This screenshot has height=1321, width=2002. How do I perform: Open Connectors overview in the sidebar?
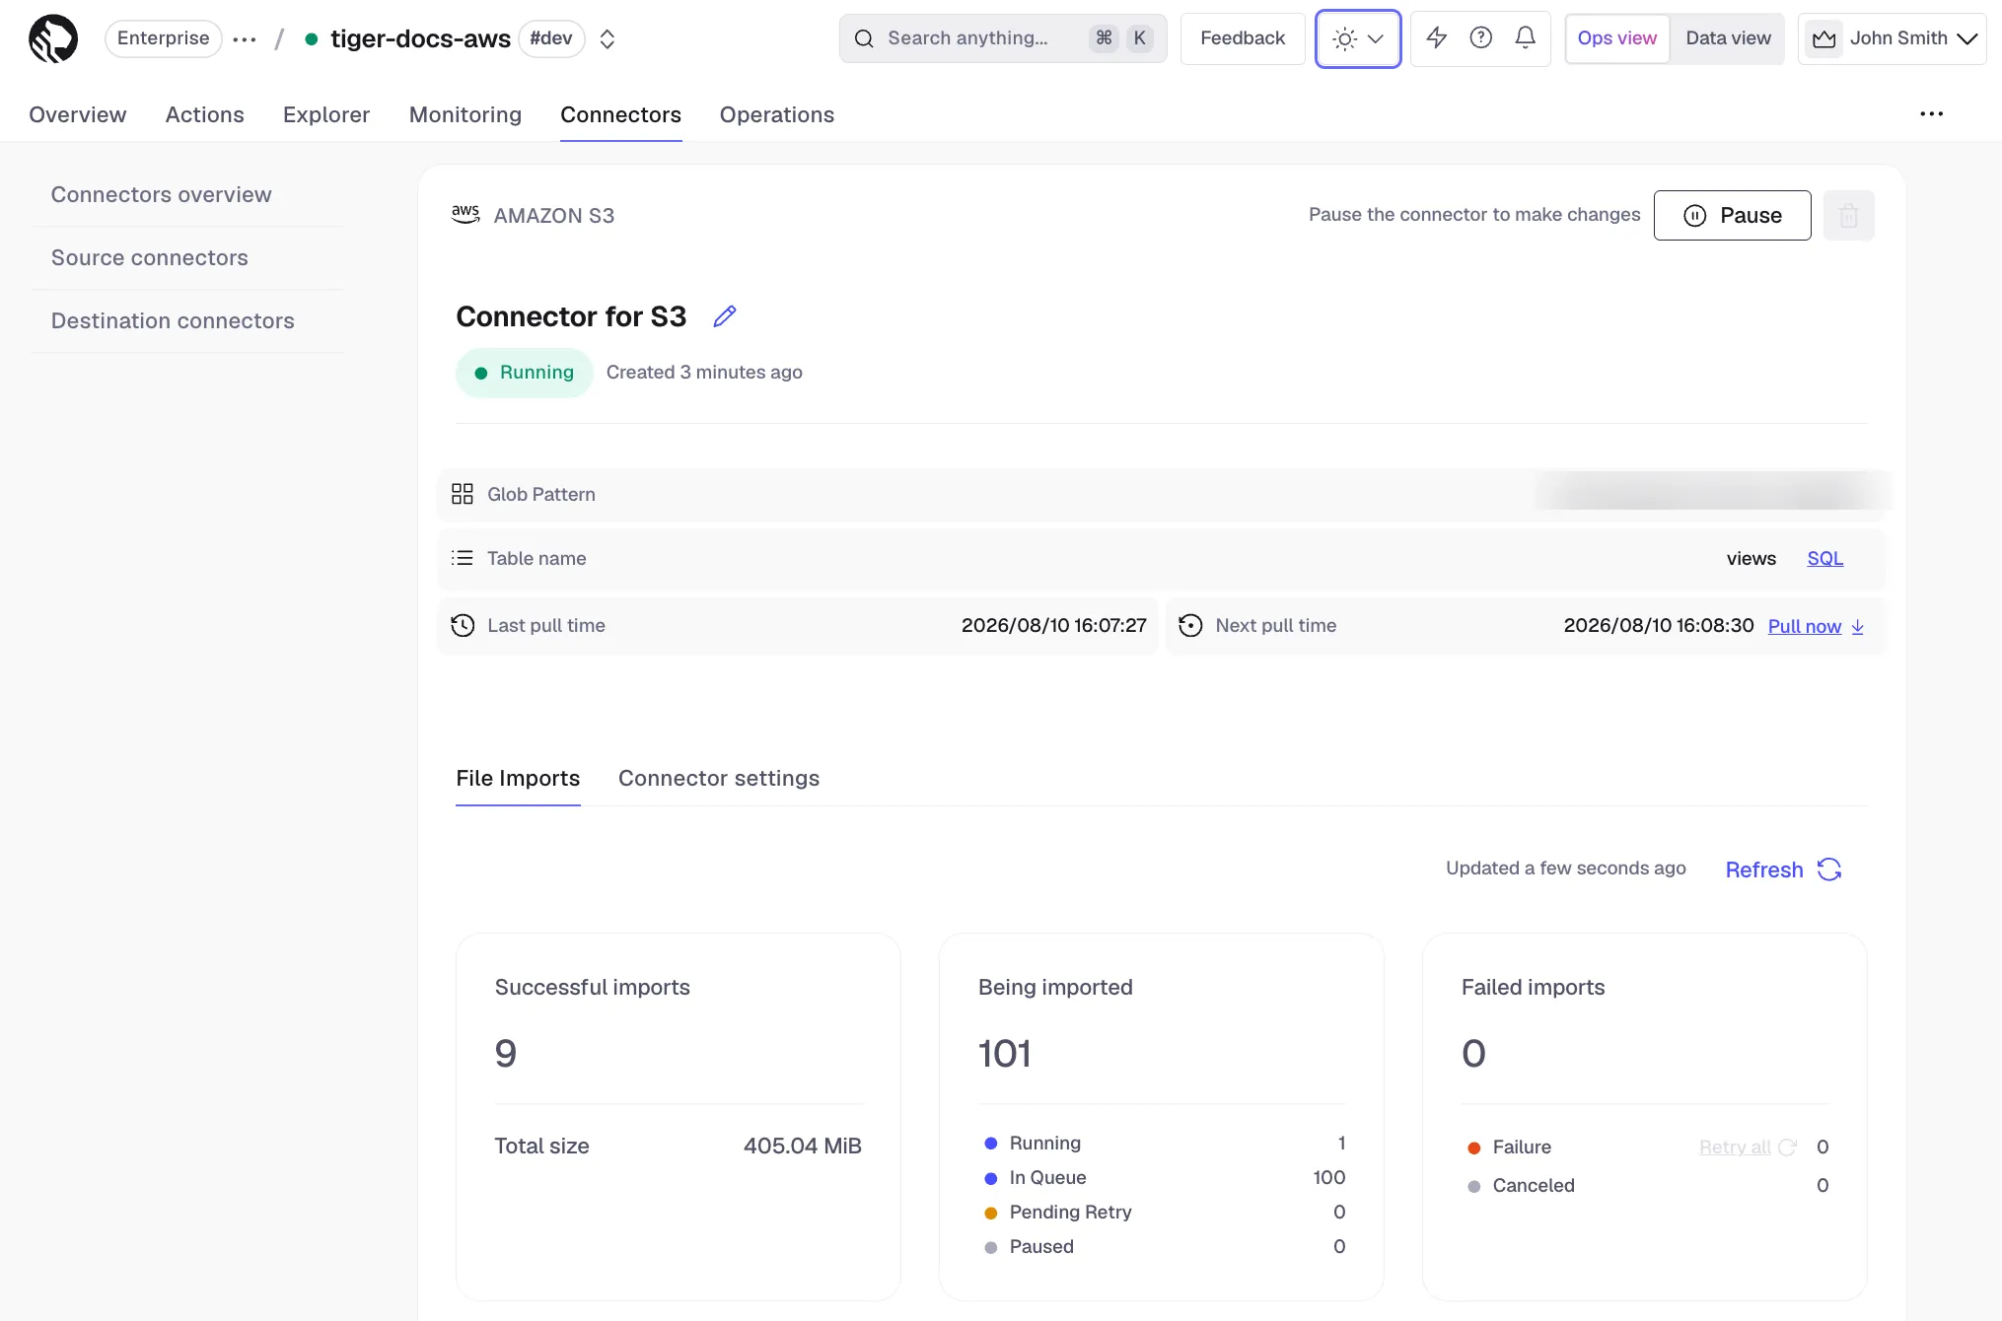[162, 194]
